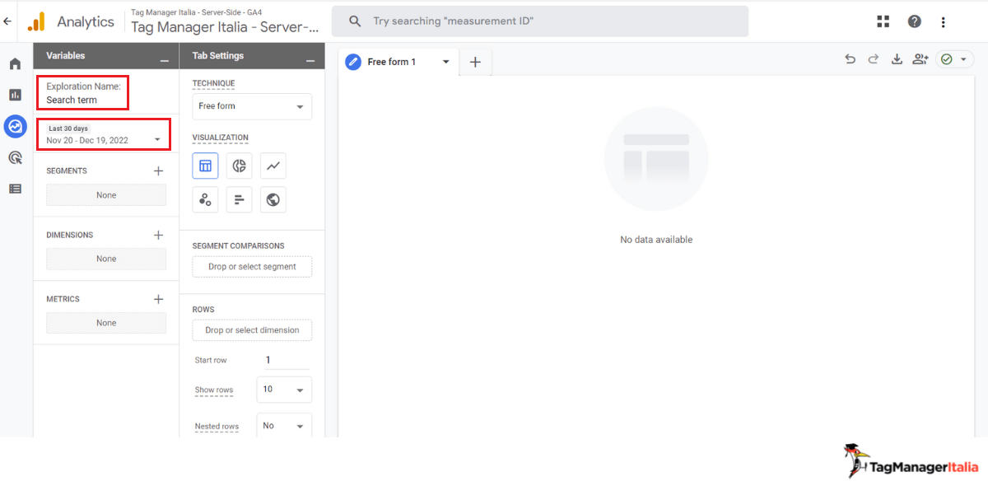Click the Drop or select dimension box
The image size is (988, 486).
point(252,330)
